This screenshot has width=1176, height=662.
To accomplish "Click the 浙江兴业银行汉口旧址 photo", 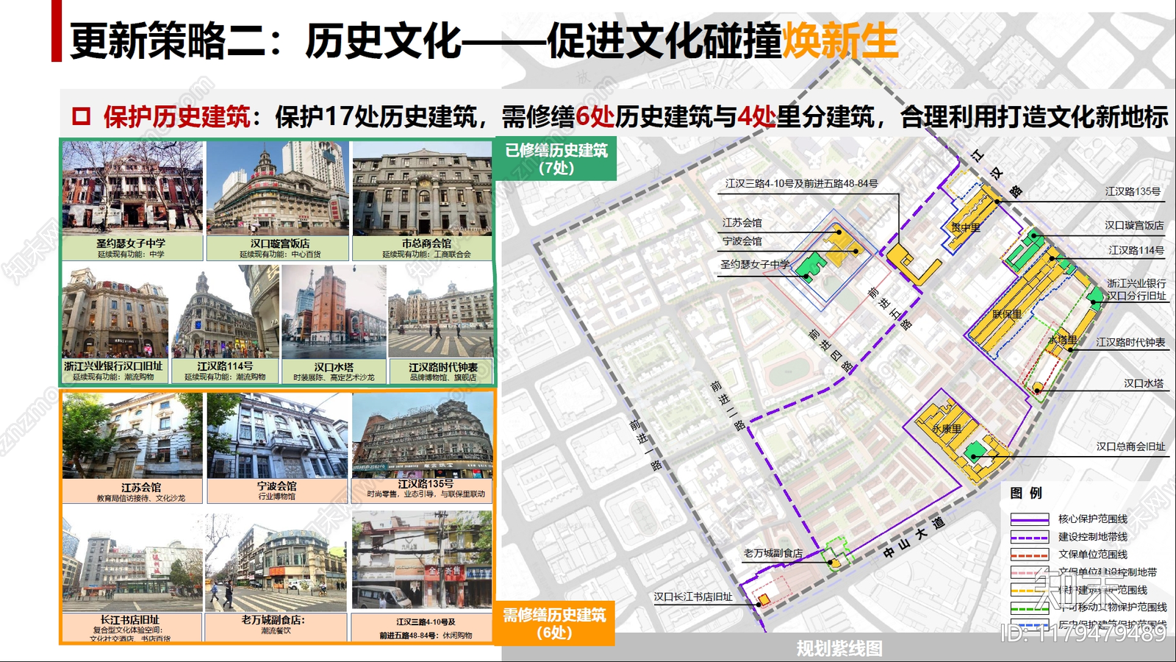I will 115,312.
